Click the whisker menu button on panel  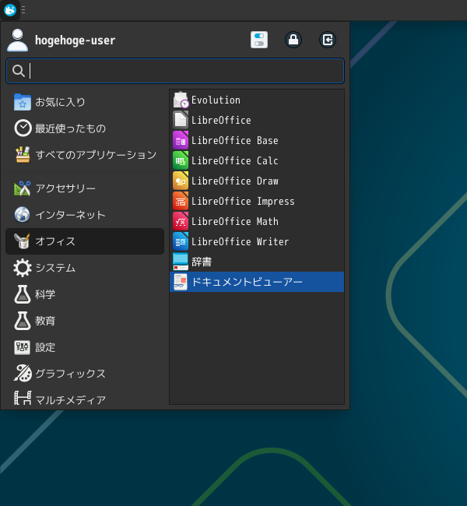click(10, 10)
